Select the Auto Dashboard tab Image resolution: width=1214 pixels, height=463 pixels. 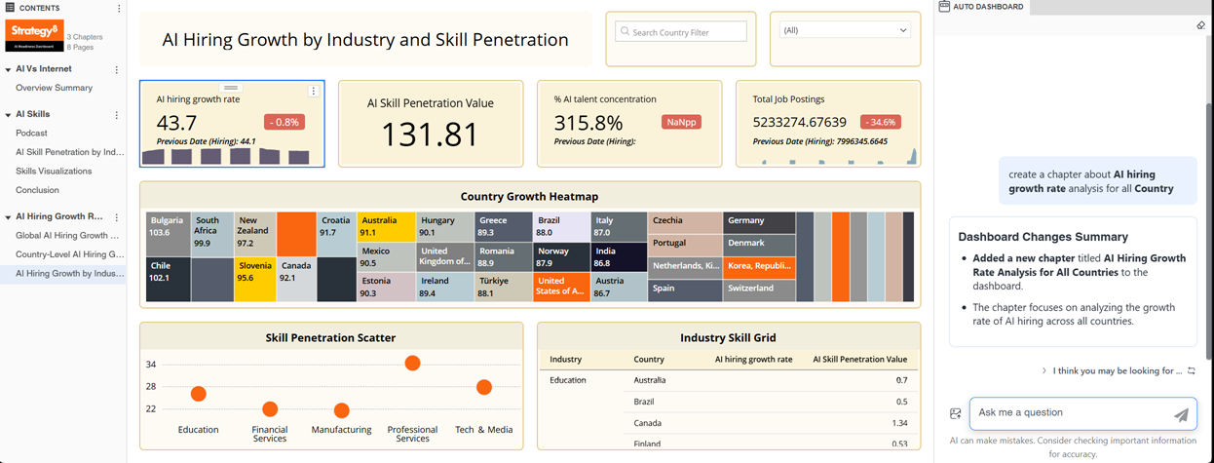[982, 7]
